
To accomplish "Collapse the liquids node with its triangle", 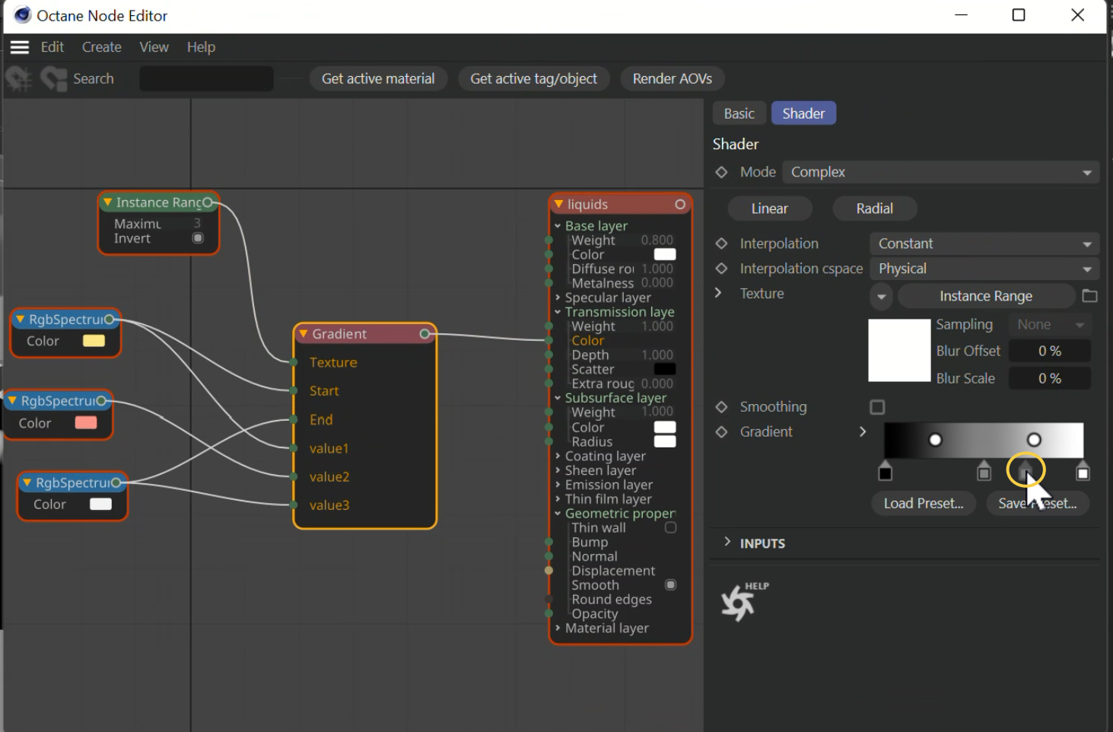I will [558, 204].
